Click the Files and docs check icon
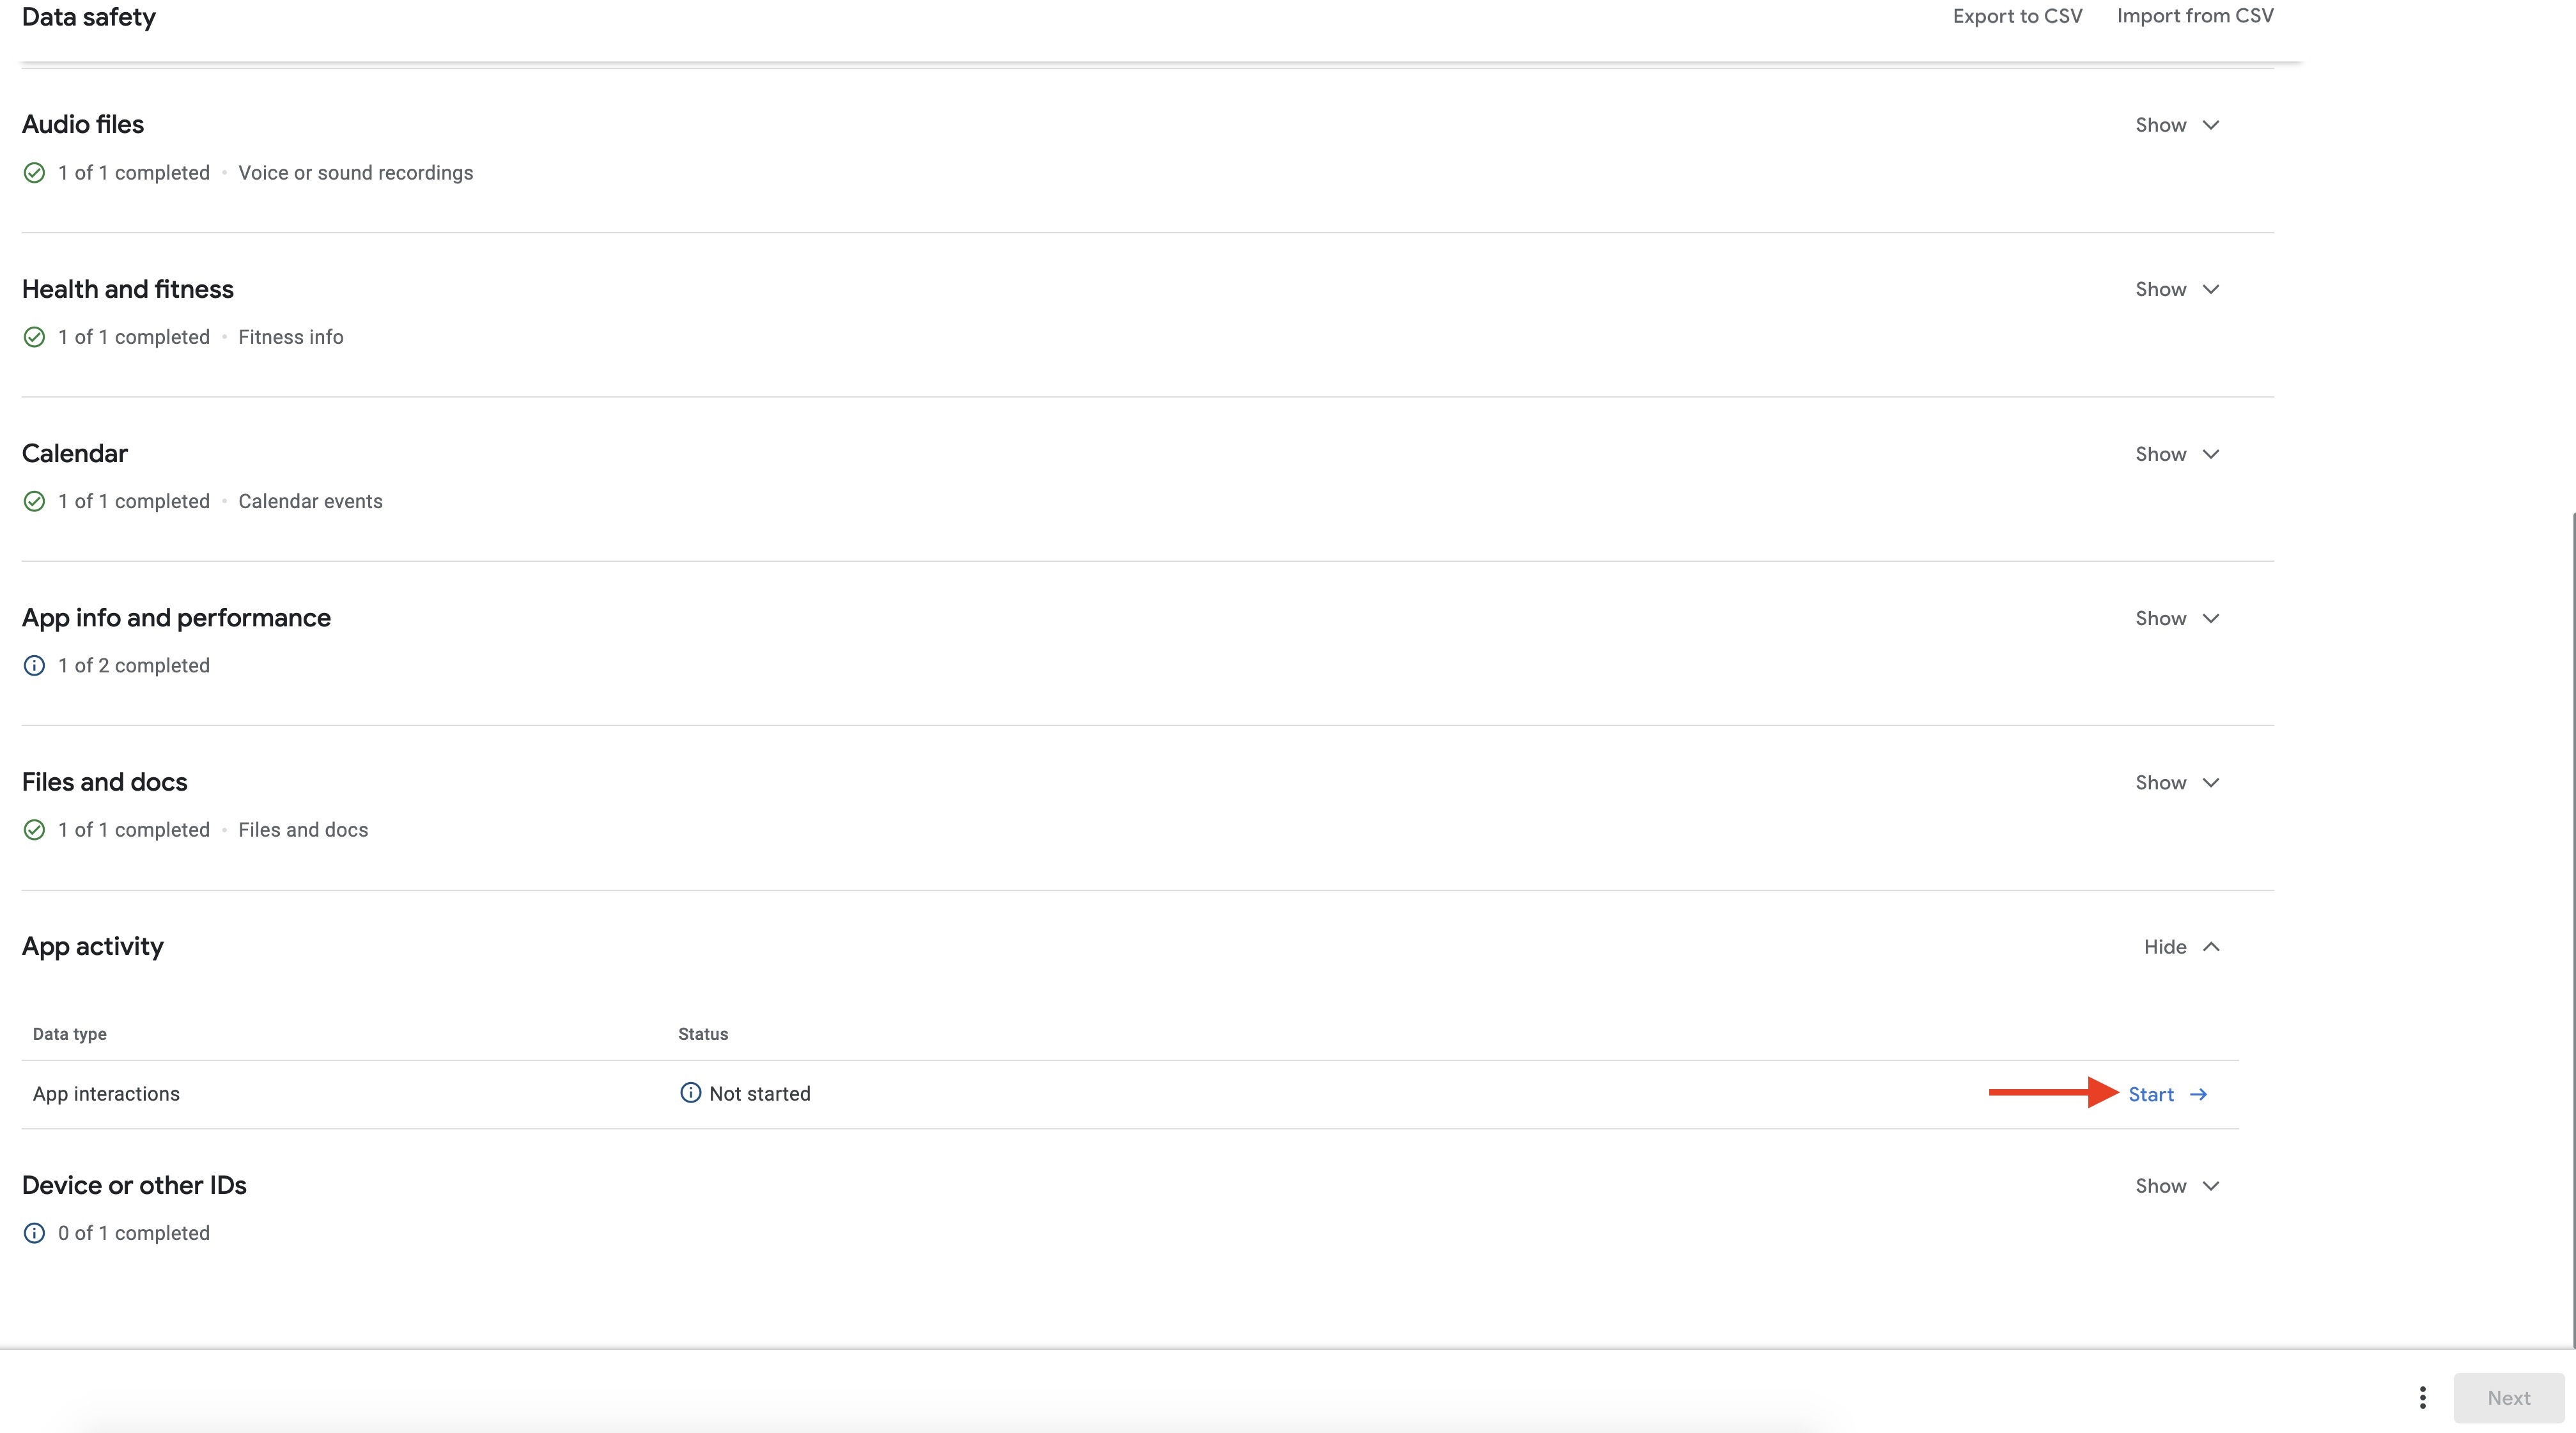 click(x=34, y=830)
